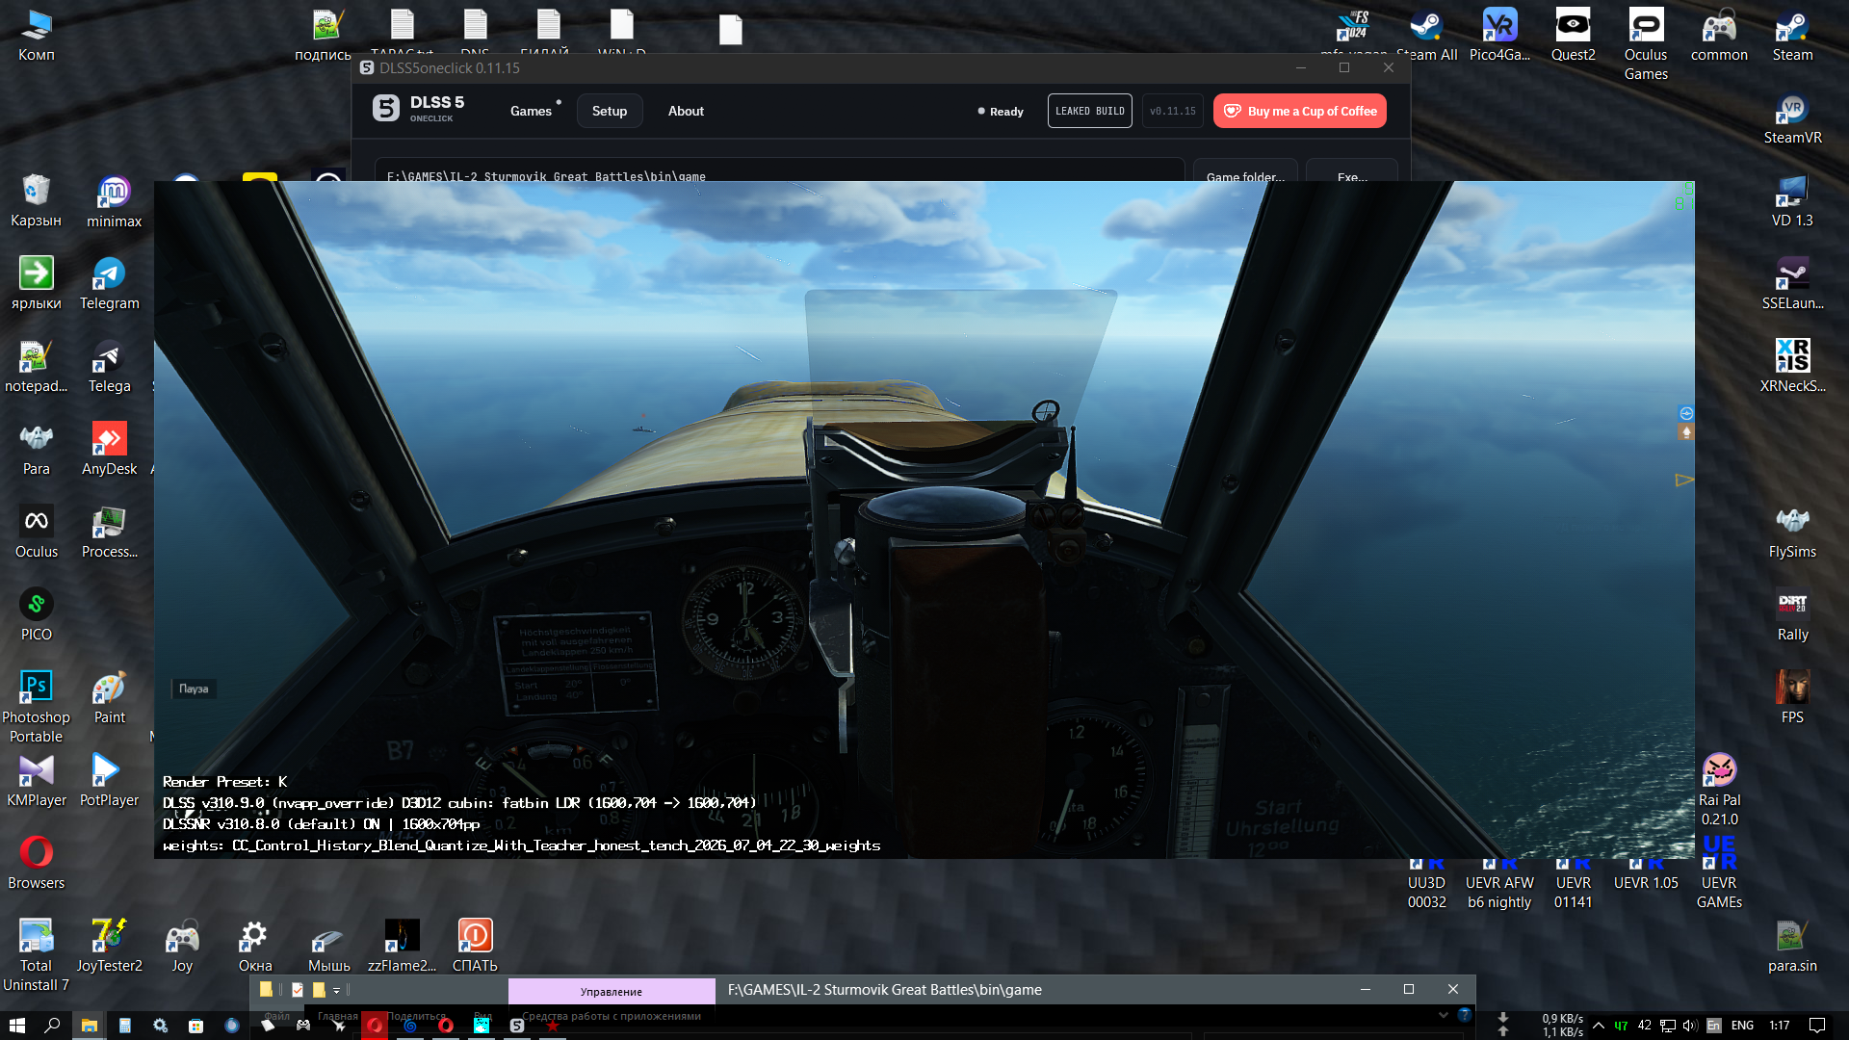This screenshot has width=1849, height=1040.
Task: Open the quick access toolbar dropdown in Explorer
Action: (x=336, y=990)
